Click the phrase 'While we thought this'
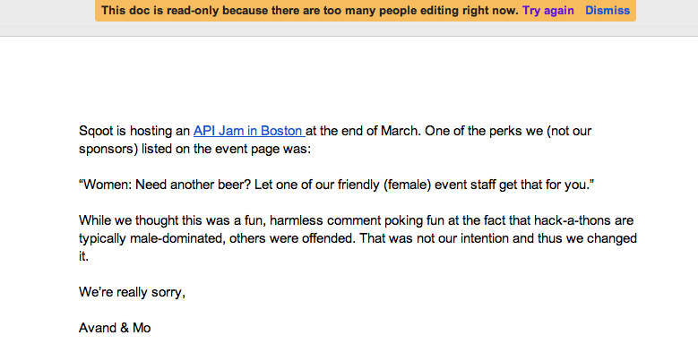The width and height of the screenshot is (698, 344). tap(141, 220)
